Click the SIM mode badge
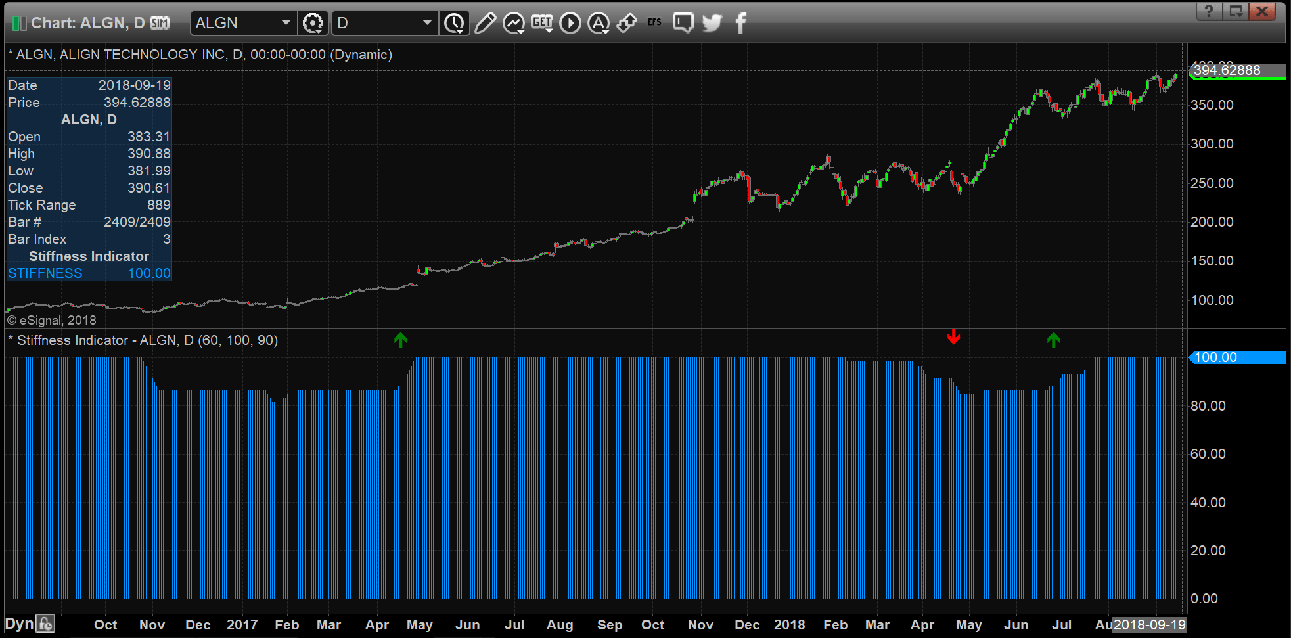This screenshot has height=638, width=1291. tap(160, 24)
